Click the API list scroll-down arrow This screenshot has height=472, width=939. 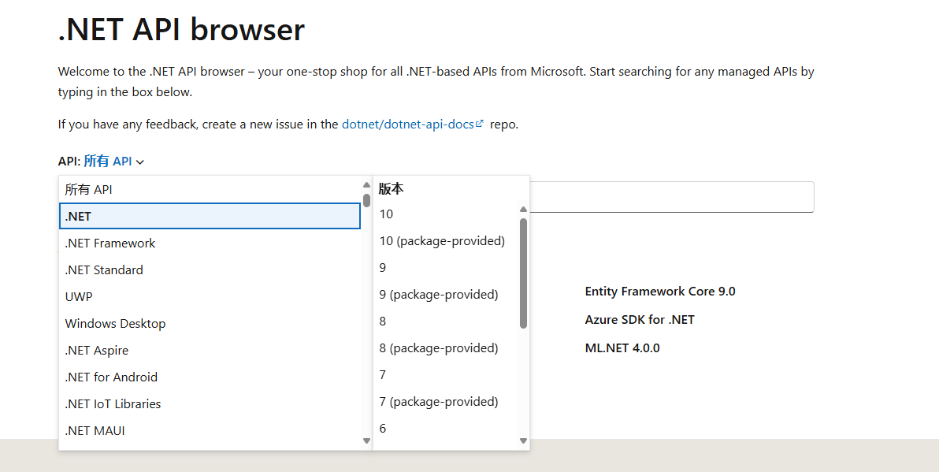(x=366, y=440)
